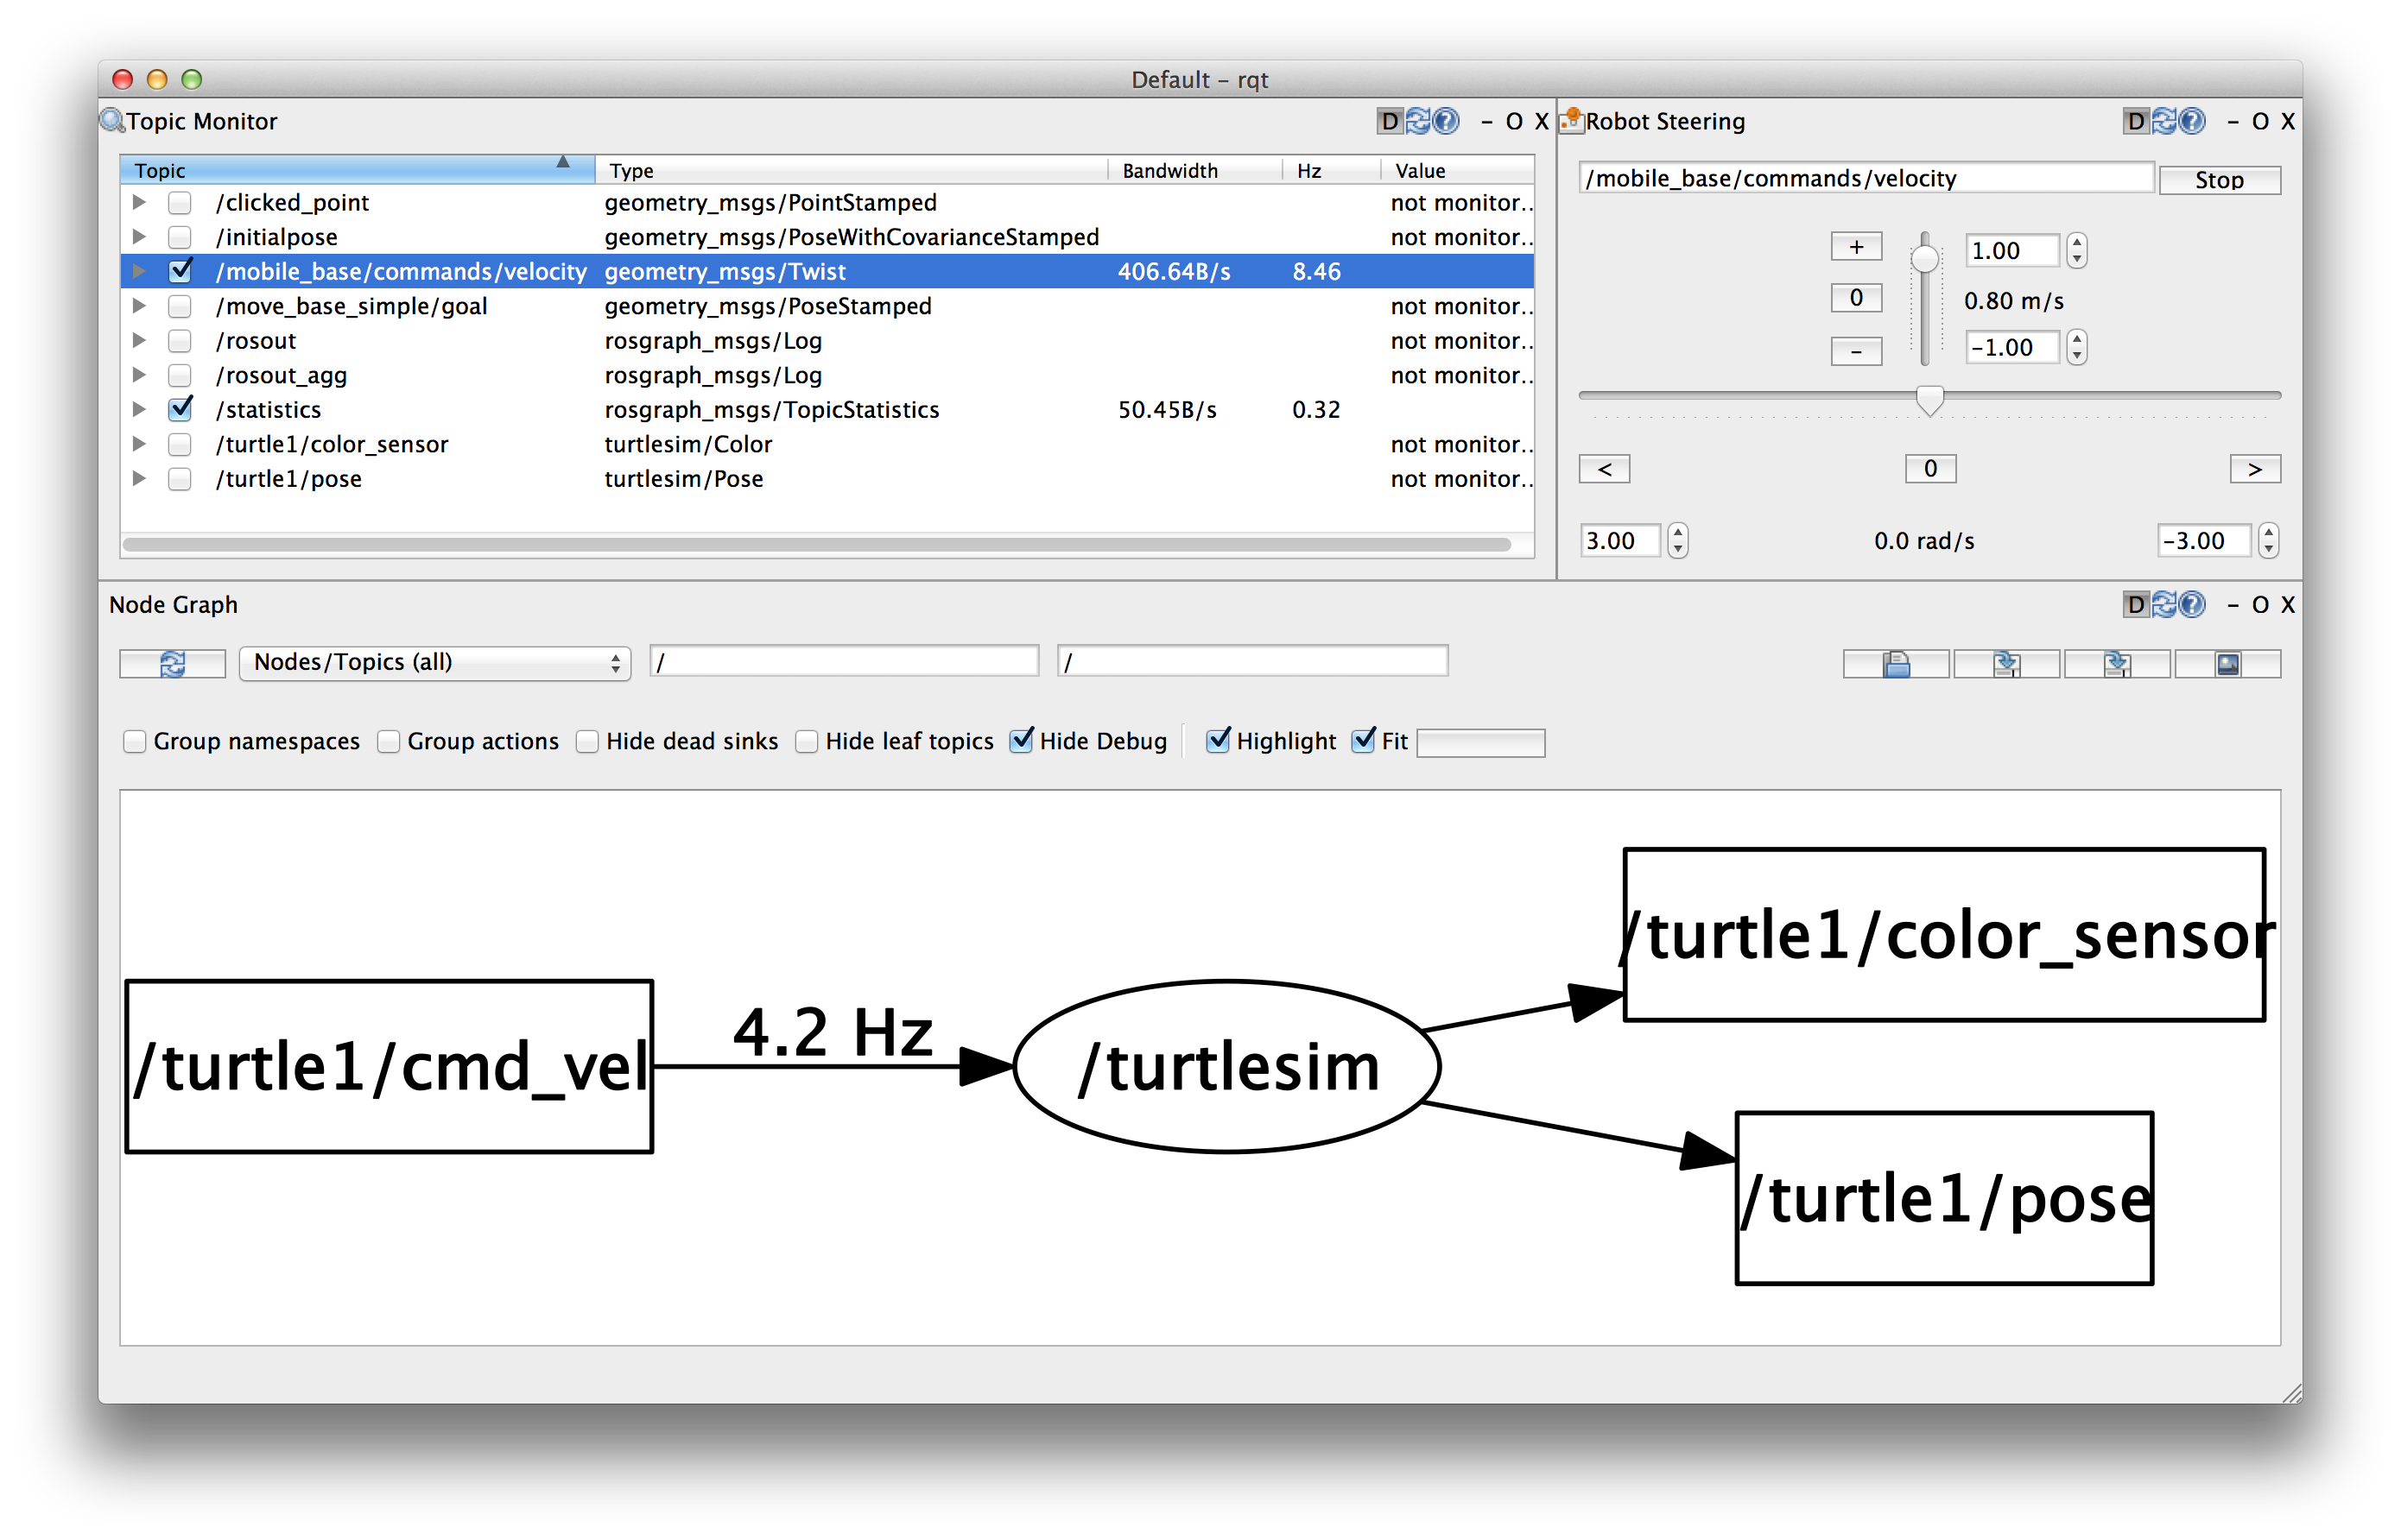Image resolution: width=2401 pixels, height=1540 pixels.
Task: Close the Topic Monitor panel with X
Action: coord(1542,121)
